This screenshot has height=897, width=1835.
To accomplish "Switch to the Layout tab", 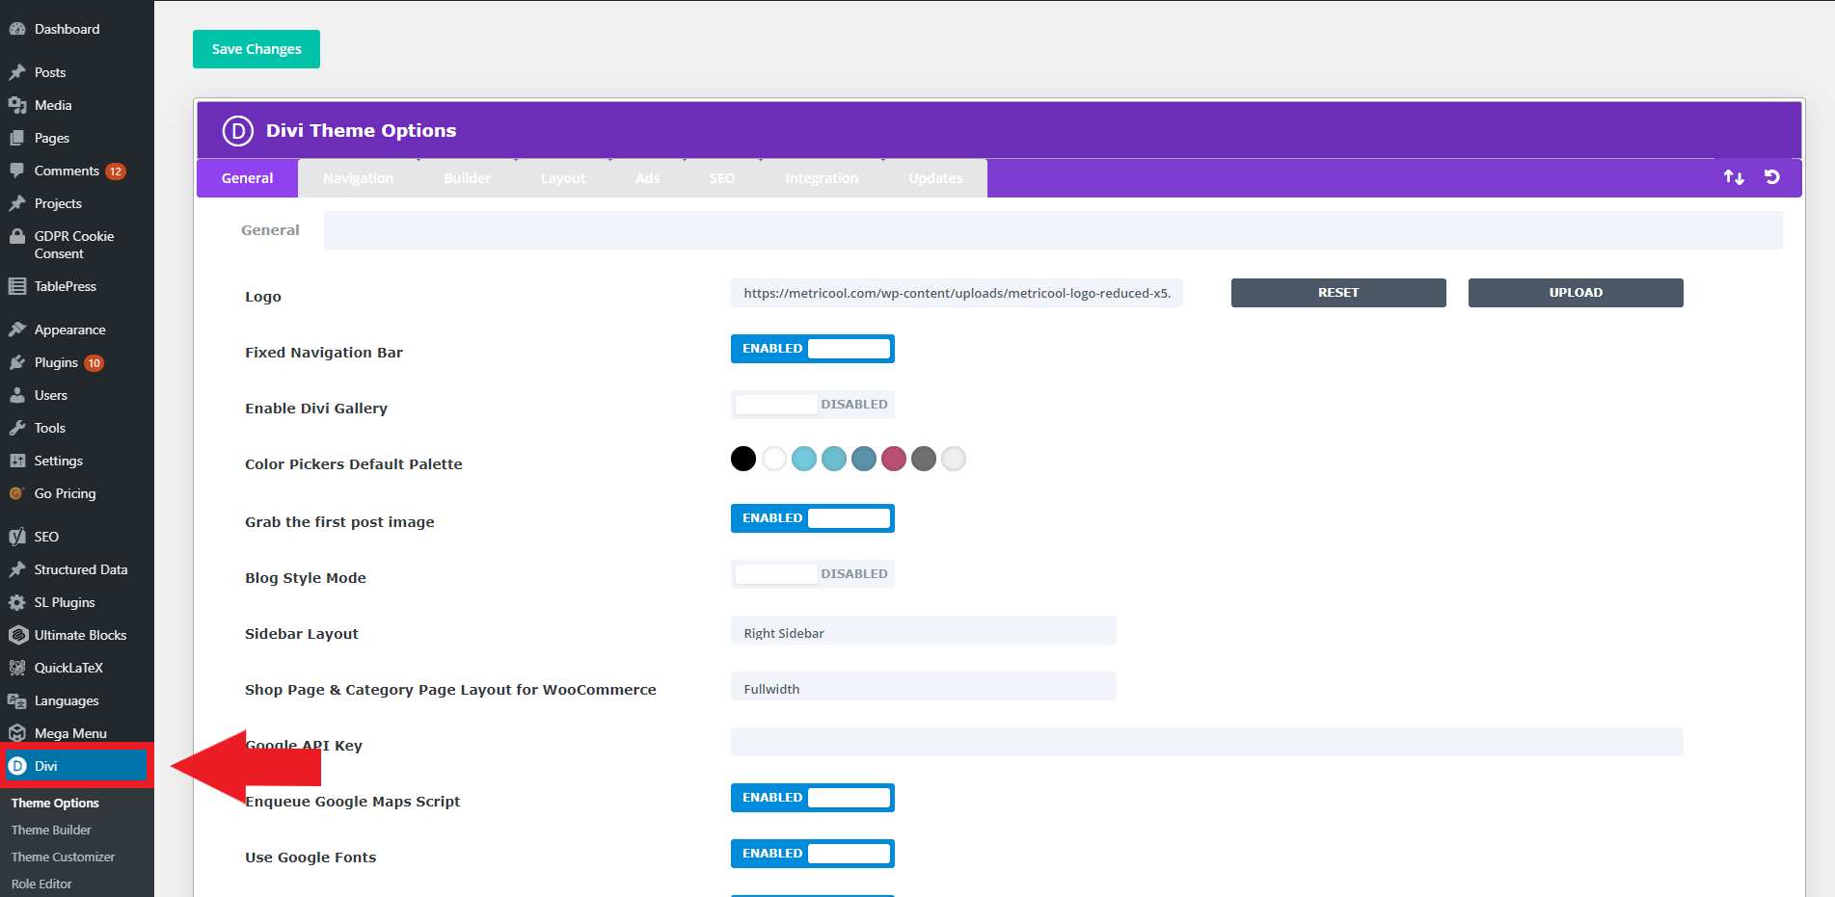I will point(563,178).
